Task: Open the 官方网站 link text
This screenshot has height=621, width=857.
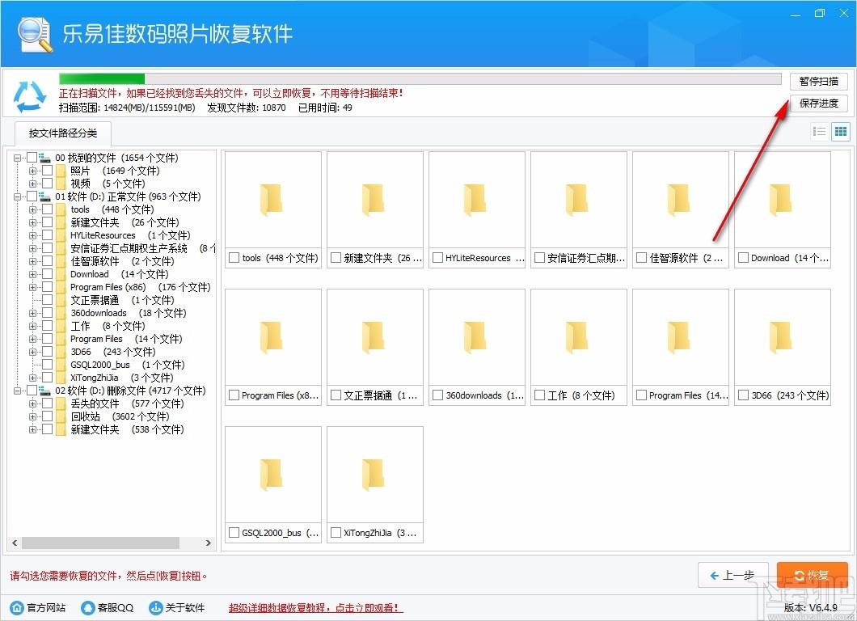Action: (x=46, y=608)
